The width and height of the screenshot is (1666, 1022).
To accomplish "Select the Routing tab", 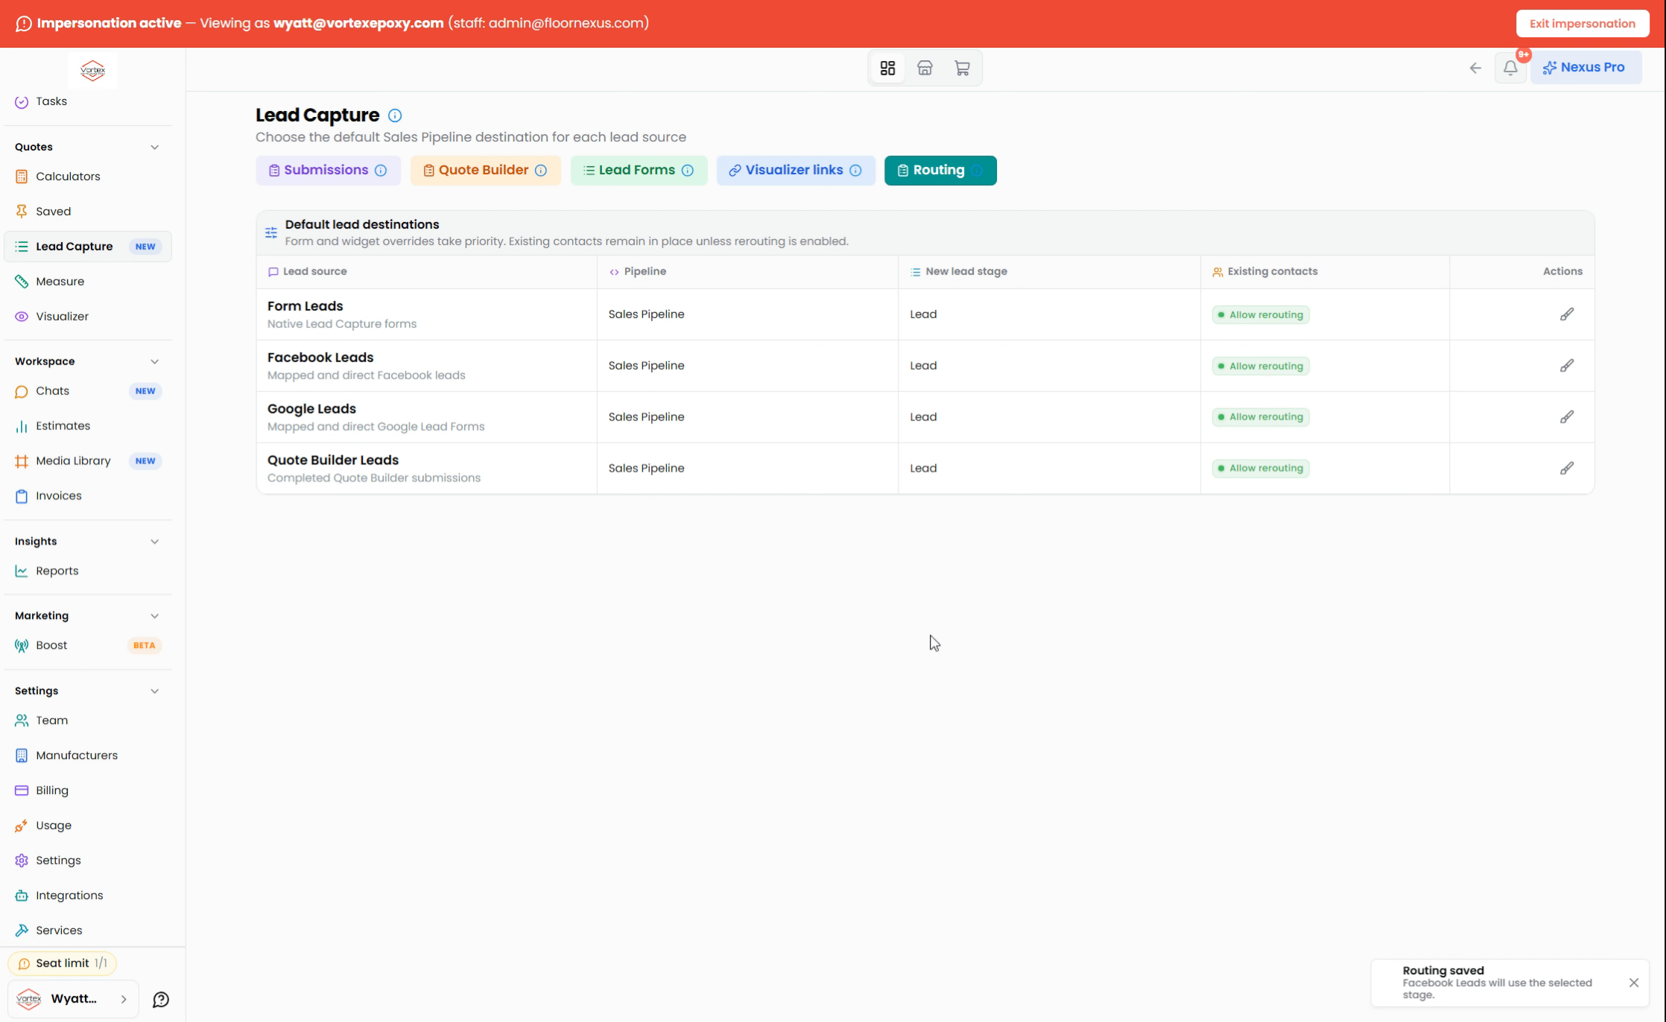I will [x=940, y=171].
